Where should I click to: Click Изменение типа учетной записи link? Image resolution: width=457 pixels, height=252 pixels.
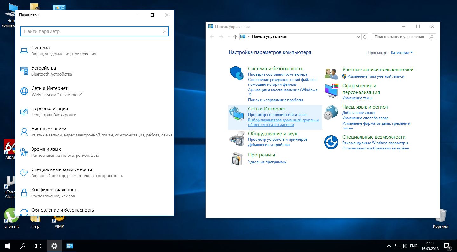(376, 76)
